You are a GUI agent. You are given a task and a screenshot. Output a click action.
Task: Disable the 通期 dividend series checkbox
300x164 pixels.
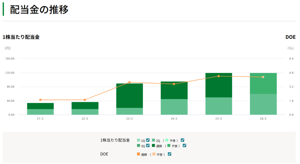pyautogui.click(x=184, y=145)
